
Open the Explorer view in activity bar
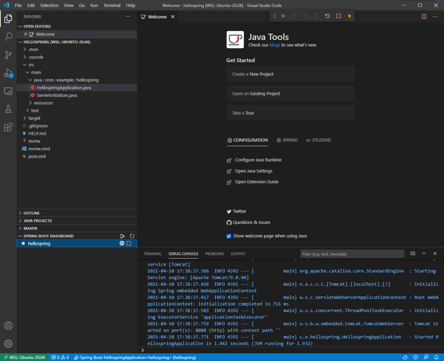coord(8,18)
